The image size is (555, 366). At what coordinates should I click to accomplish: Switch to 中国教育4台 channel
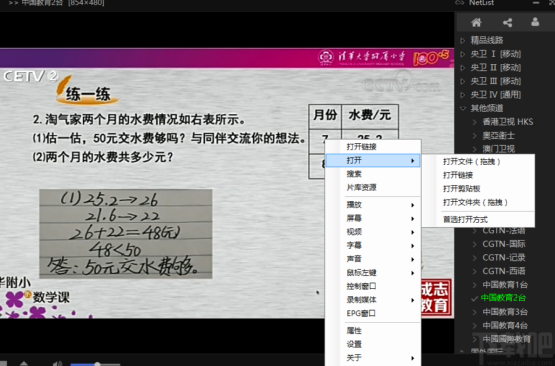coord(505,325)
